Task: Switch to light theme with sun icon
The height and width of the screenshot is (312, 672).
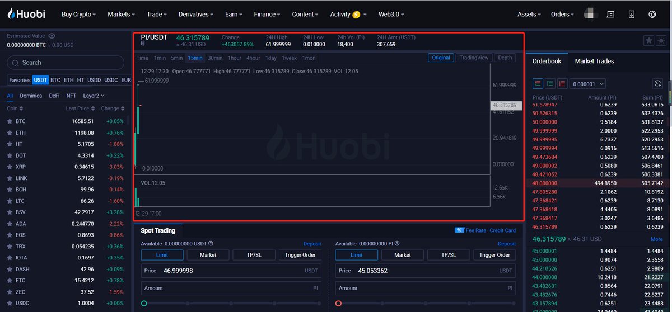Action: [x=661, y=41]
